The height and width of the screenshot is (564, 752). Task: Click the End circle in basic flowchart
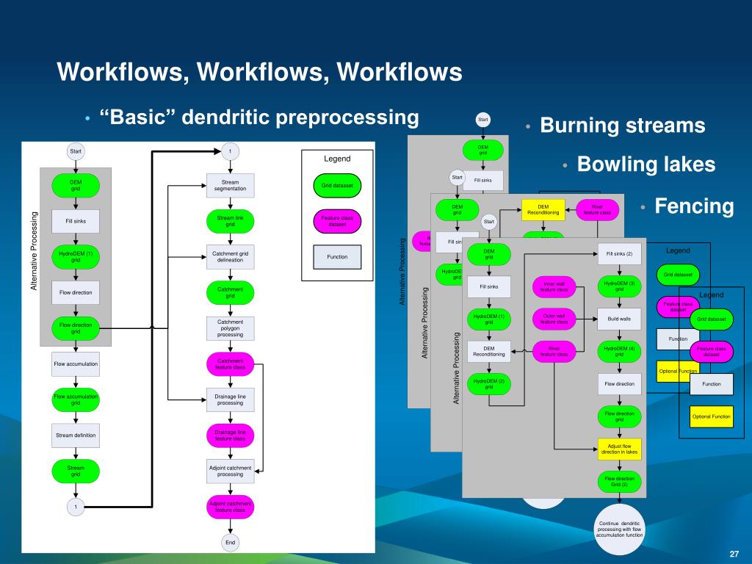click(x=230, y=543)
